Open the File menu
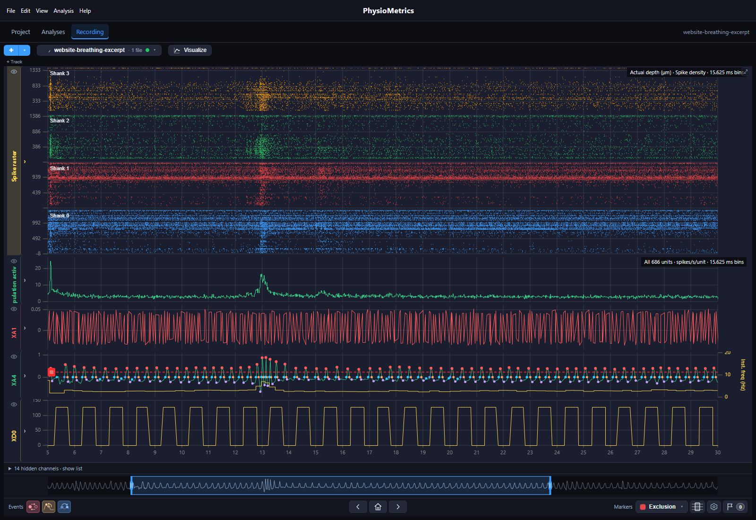This screenshot has height=520, width=756. (x=11, y=11)
